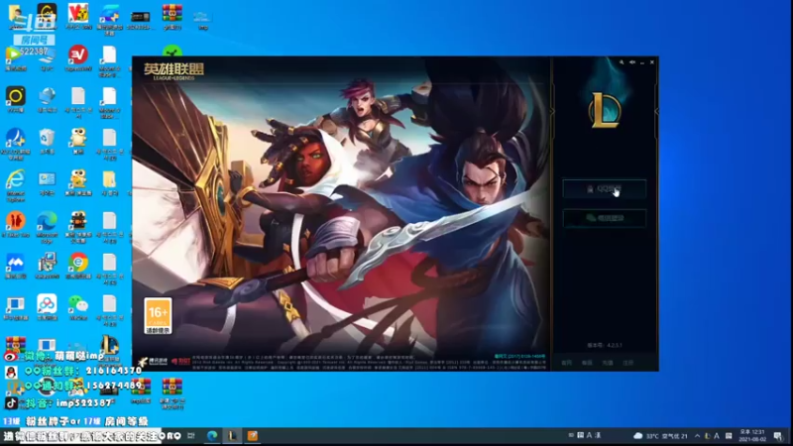793x446 pixels.
Task: Open Task View on the taskbar
Action: (x=191, y=436)
